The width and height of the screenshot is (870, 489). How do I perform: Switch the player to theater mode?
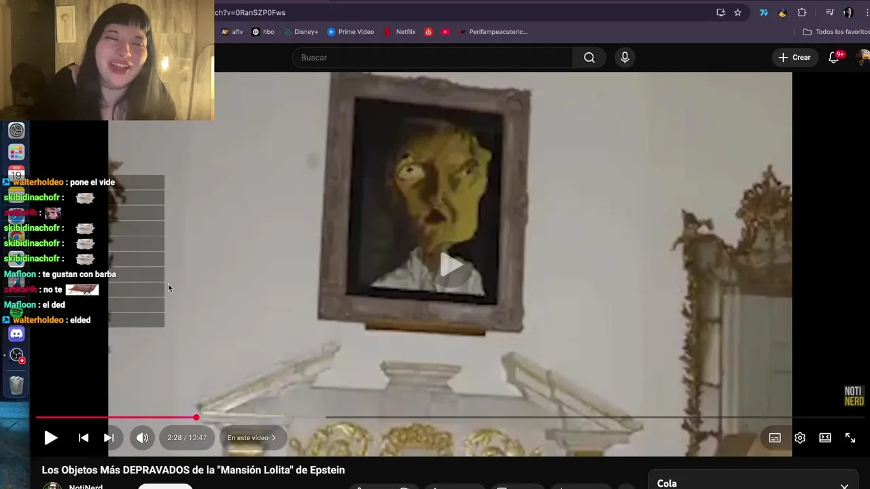point(825,438)
